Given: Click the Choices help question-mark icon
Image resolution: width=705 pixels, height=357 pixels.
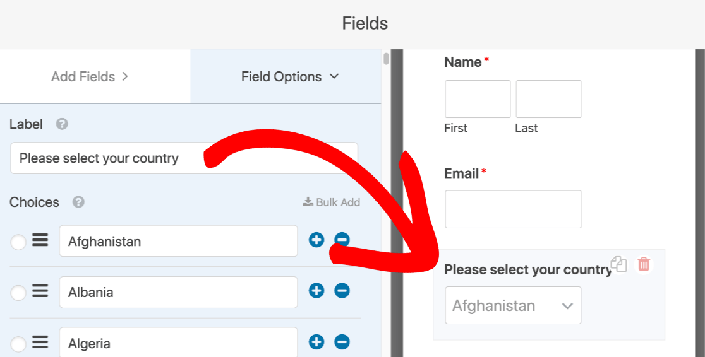Looking at the screenshot, I should [x=78, y=202].
